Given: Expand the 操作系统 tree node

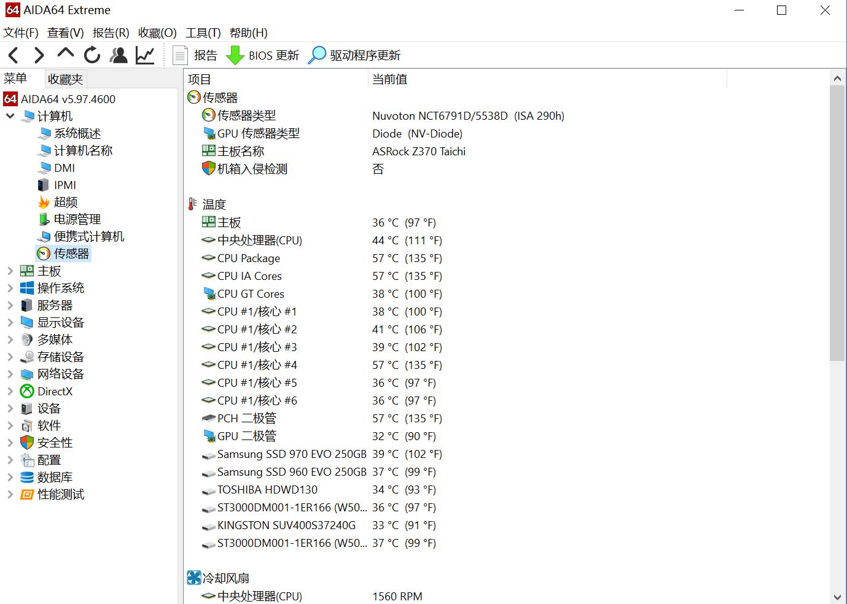Looking at the screenshot, I should click(x=10, y=288).
